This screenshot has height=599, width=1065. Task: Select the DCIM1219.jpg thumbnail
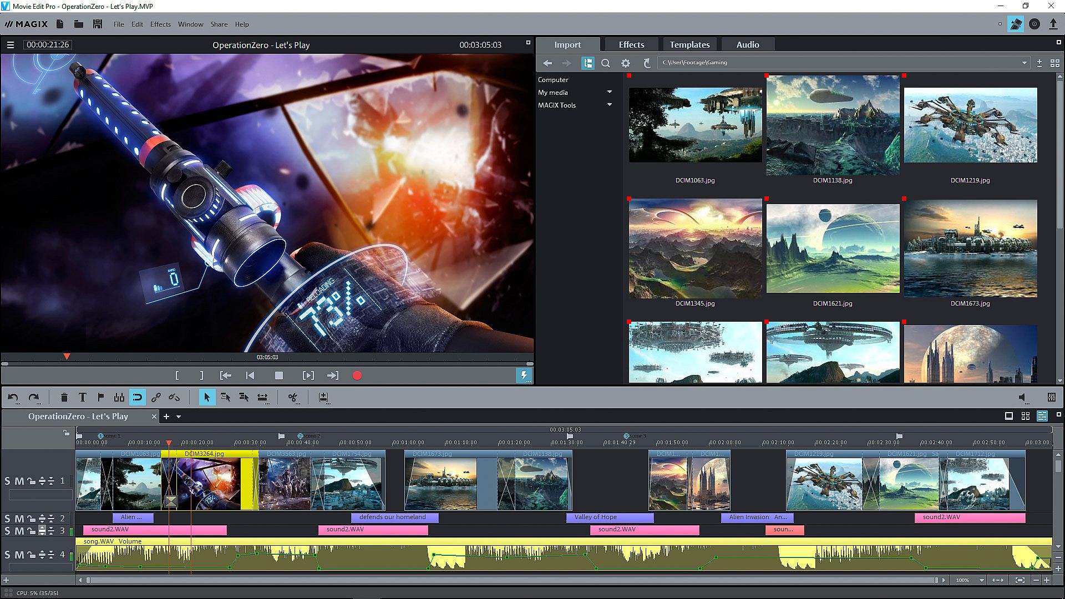pyautogui.click(x=970, y=125)
